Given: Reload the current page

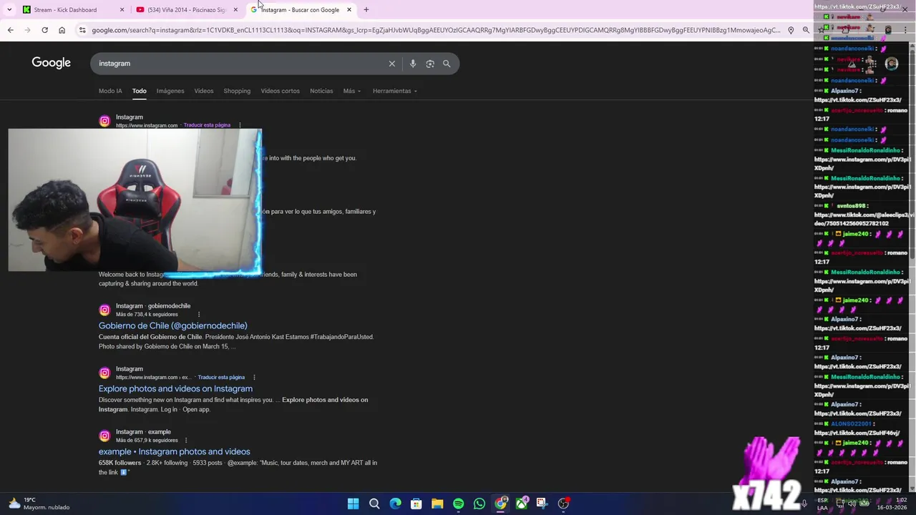Looking at the screenshot, I should pos(44,30).
